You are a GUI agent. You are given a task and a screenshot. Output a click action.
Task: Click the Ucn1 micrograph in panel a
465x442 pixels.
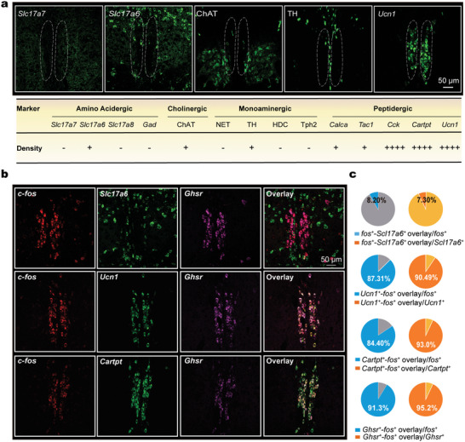tap(417, 49)
